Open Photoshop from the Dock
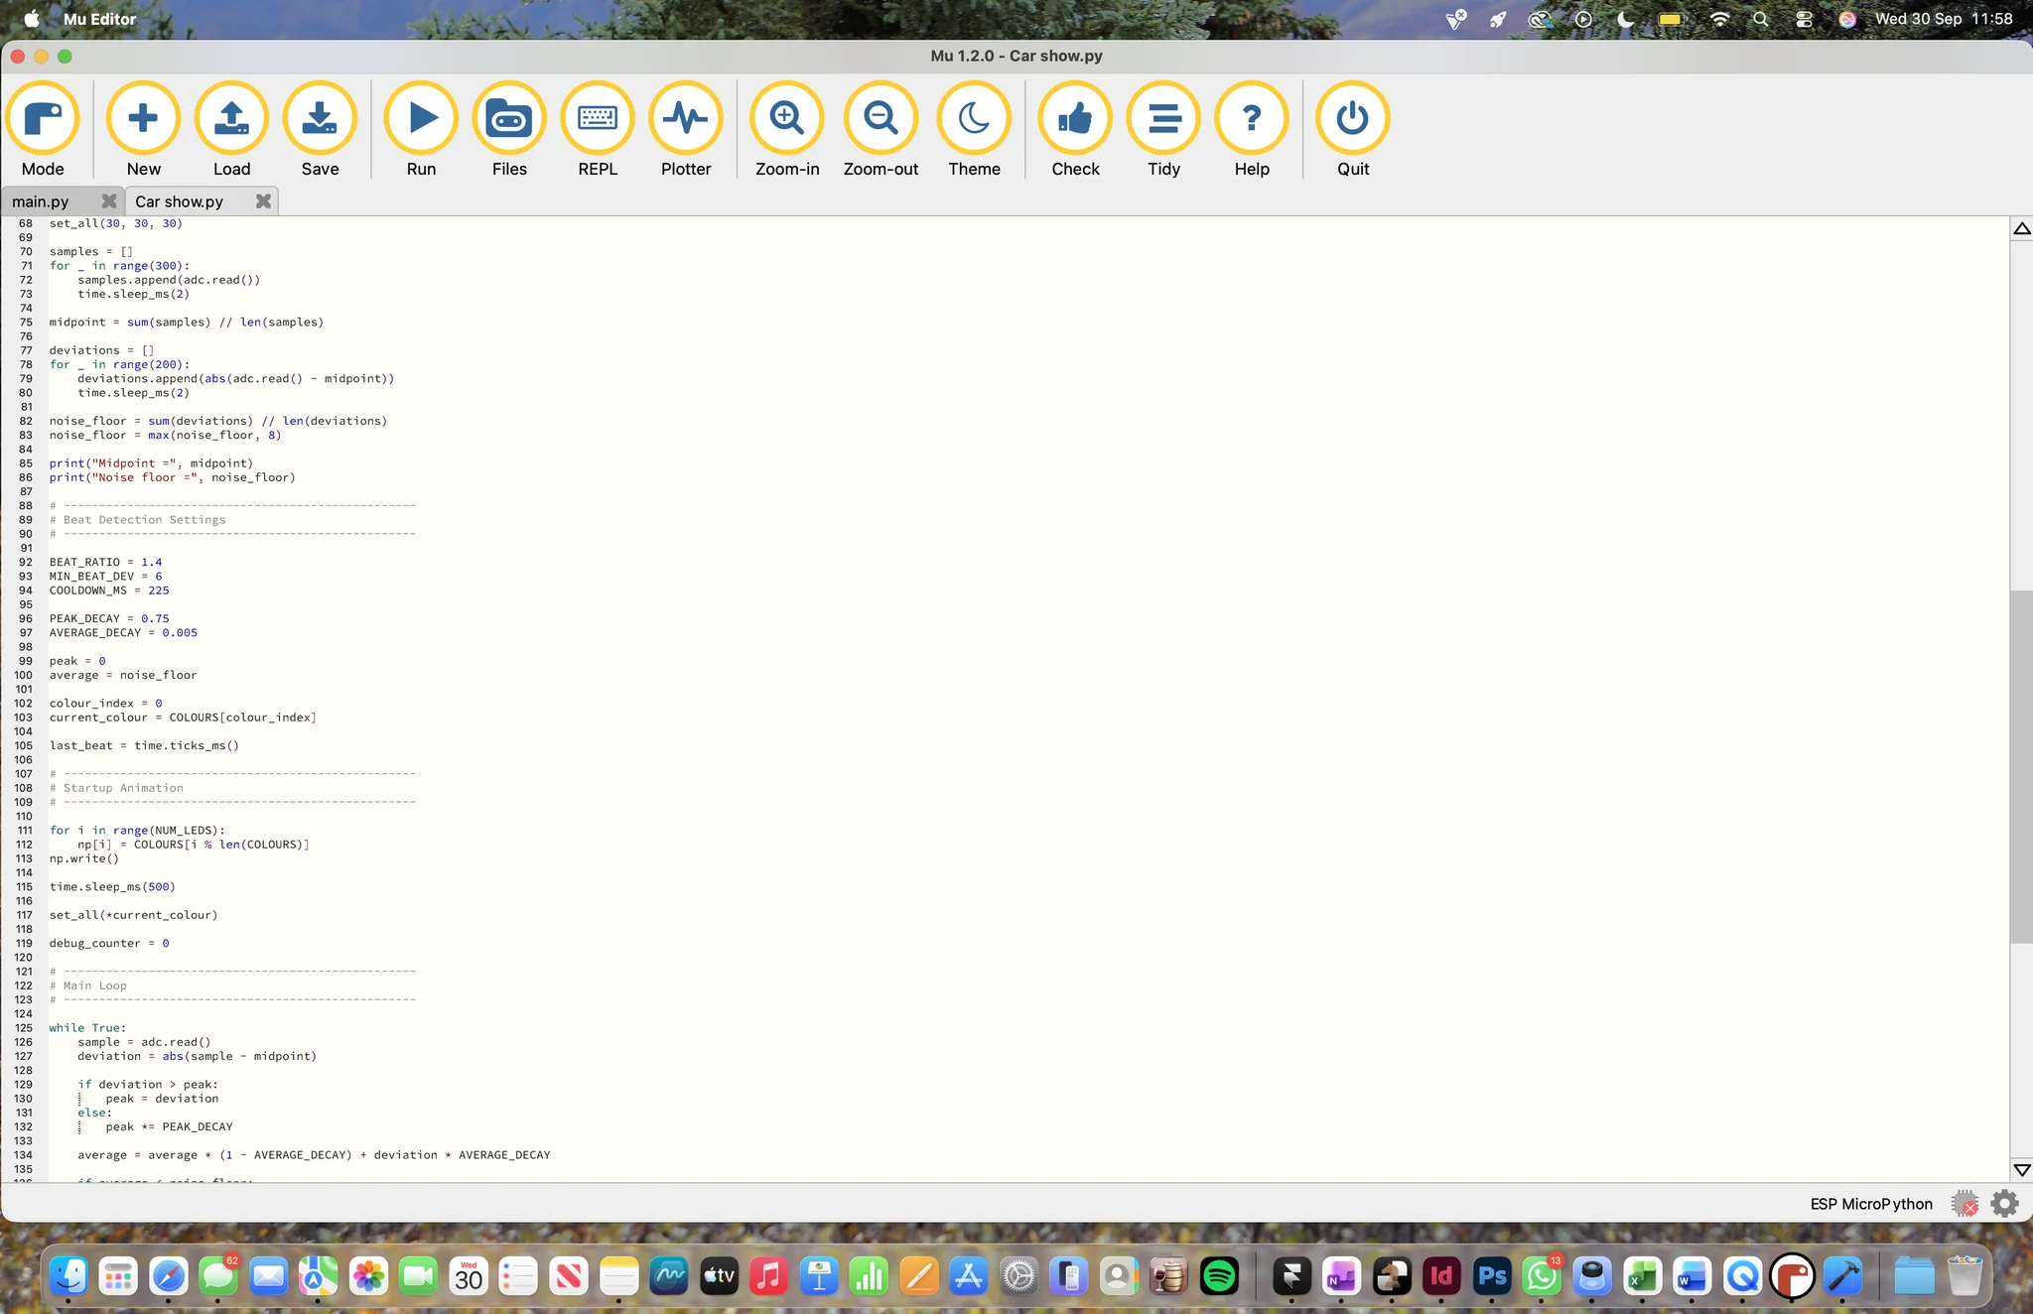 [1492, 1276]
